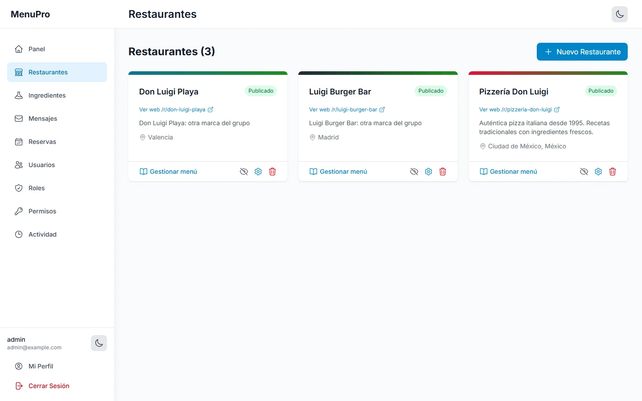Image resolution: width=642 pixels, height=401 pixels.
Task: Click the shield icon next to Roles
Action: 19,188
